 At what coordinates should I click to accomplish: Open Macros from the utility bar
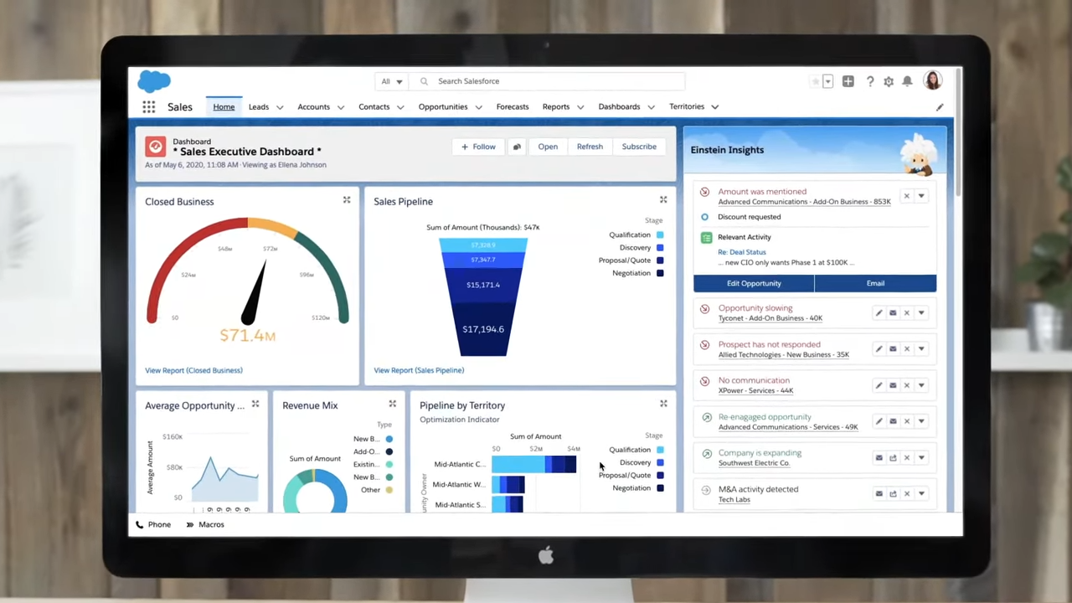point(205,524)
